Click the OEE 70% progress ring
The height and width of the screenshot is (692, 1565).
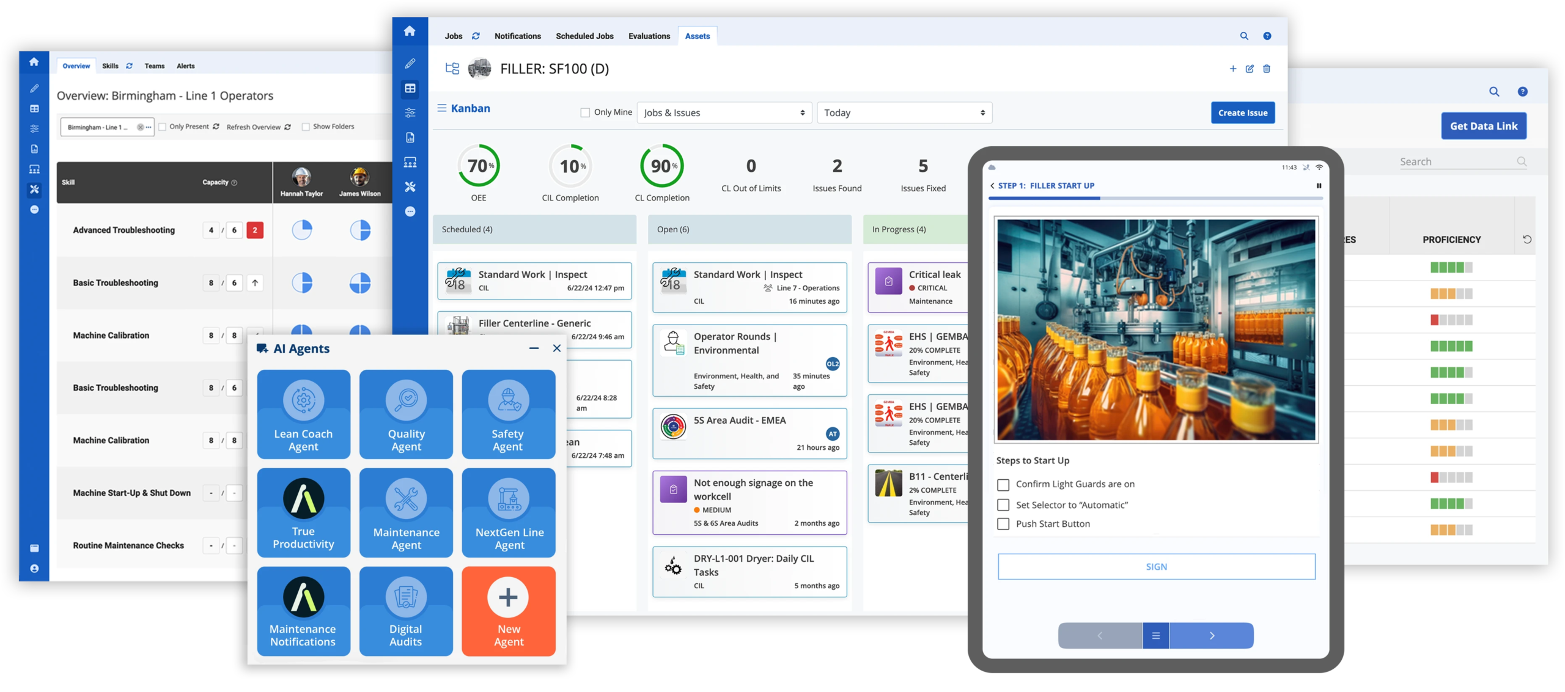[479, 165]
